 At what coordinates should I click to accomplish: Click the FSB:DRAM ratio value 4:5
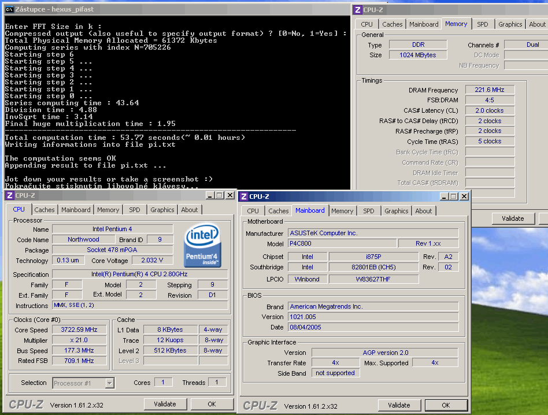coord(490,100)
